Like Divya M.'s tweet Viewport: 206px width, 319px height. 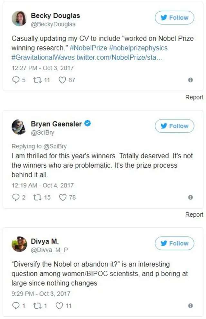point(60,305)
